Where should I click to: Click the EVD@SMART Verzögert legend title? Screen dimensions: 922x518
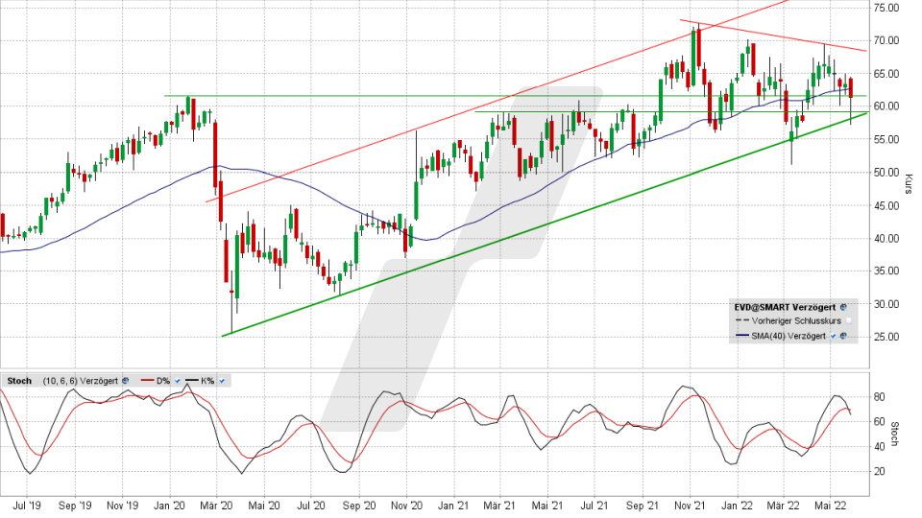click(785, 307)
